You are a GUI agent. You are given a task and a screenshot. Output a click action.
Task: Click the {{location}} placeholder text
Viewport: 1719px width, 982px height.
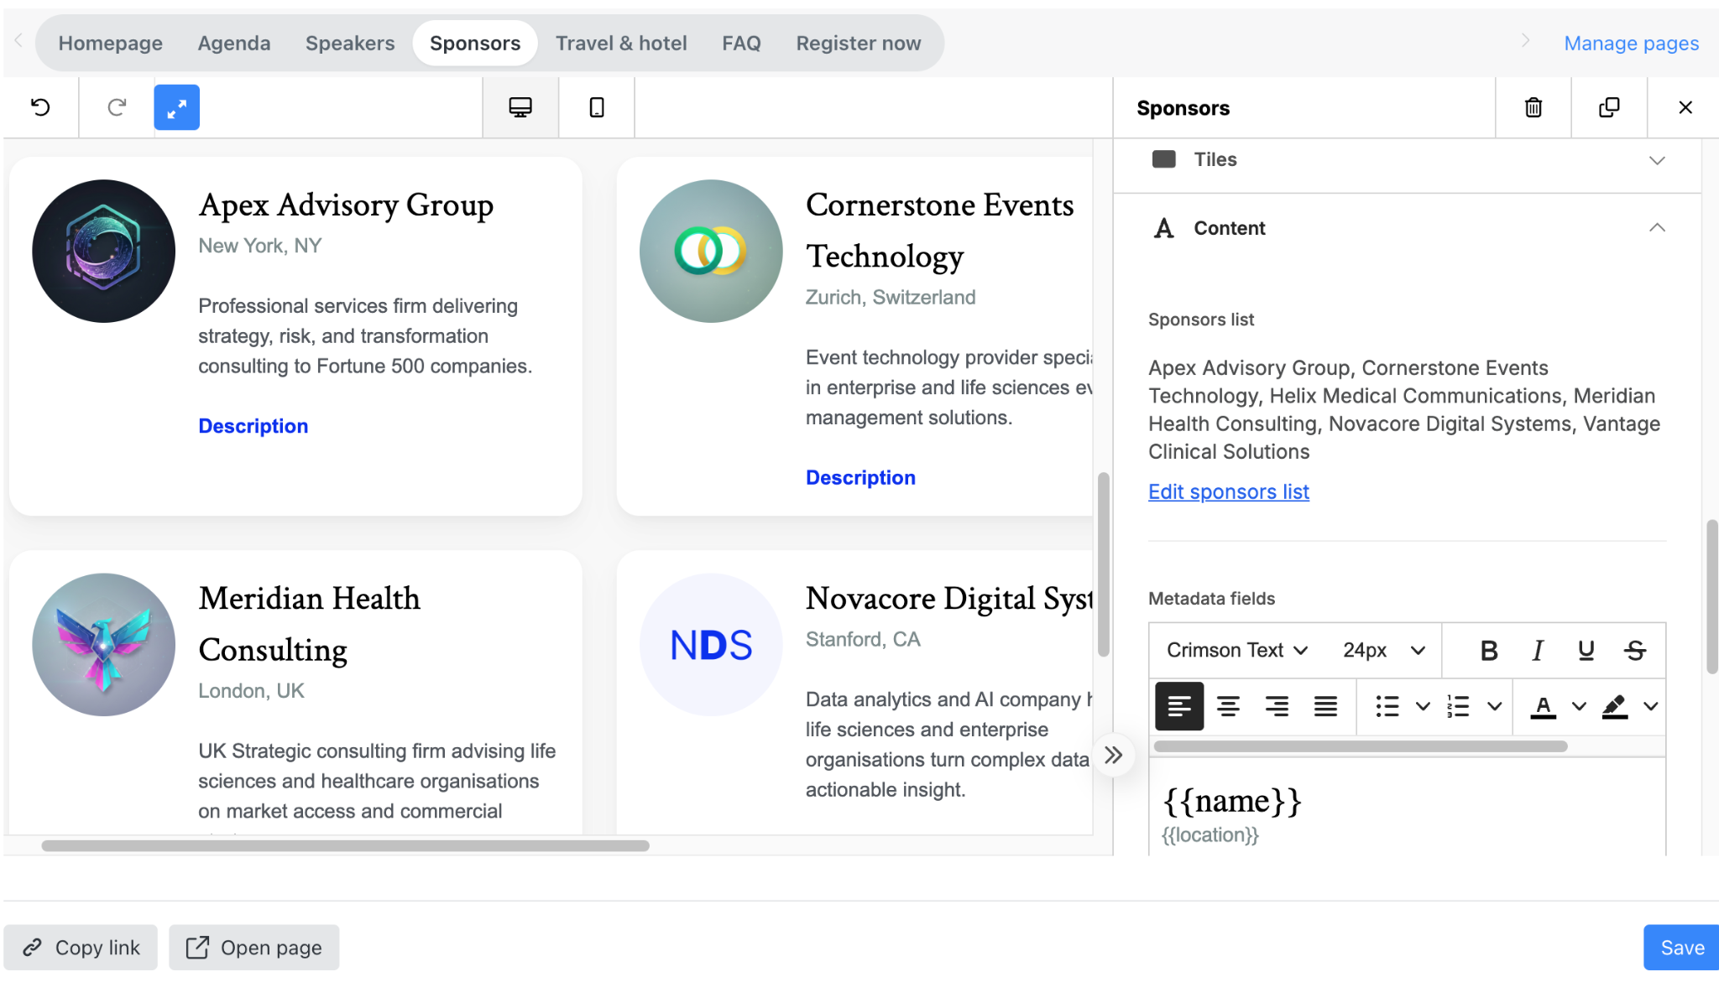(1210, 835)
